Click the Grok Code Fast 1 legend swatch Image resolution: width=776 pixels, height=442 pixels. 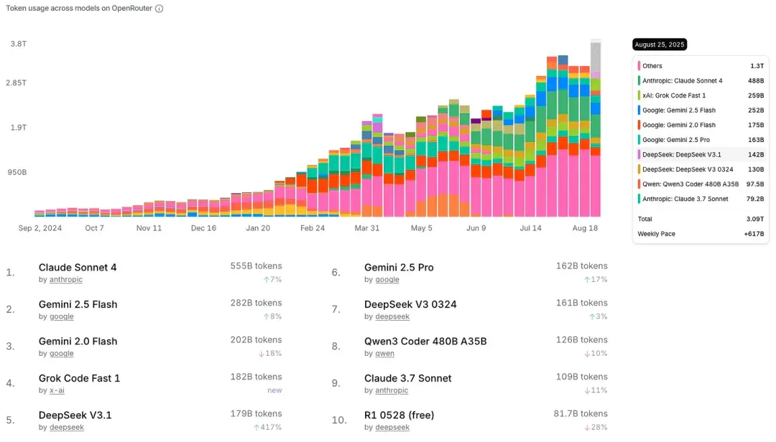coord(639,95)
